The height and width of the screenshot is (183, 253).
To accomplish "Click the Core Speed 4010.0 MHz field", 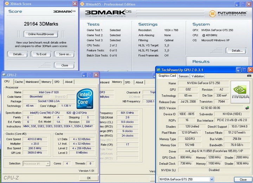I will coord(35,139).
